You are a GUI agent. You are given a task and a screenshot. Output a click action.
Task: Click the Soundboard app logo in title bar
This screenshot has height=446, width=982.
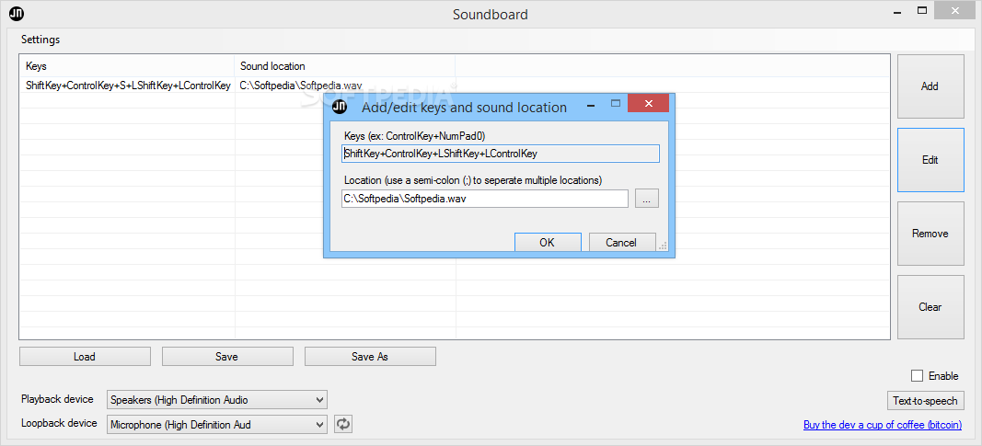click(x=17, y=12)
